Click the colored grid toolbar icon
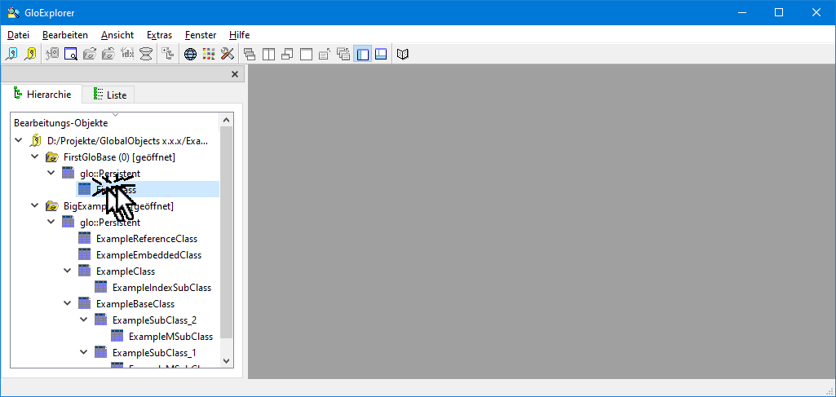836x397 pixels. [209, 54]
